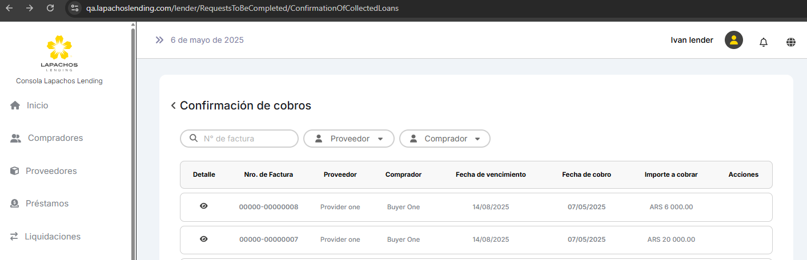Click the Lapachos Lending logo
The width and height of the screenshot is (807, 260).
tap(59, 53)
